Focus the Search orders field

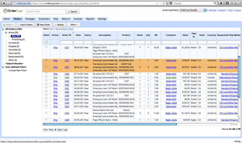[x=46, y=11]
